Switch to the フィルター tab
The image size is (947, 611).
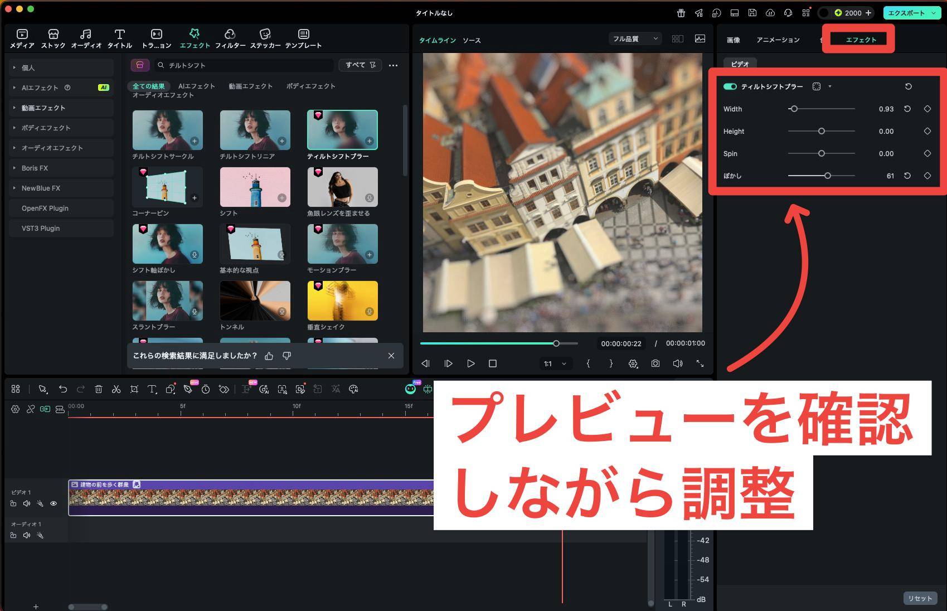point(230,38)
